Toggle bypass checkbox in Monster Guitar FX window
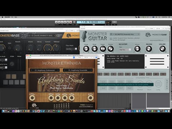Viewport: 172px width, 129px height. (x=168, y=29)
